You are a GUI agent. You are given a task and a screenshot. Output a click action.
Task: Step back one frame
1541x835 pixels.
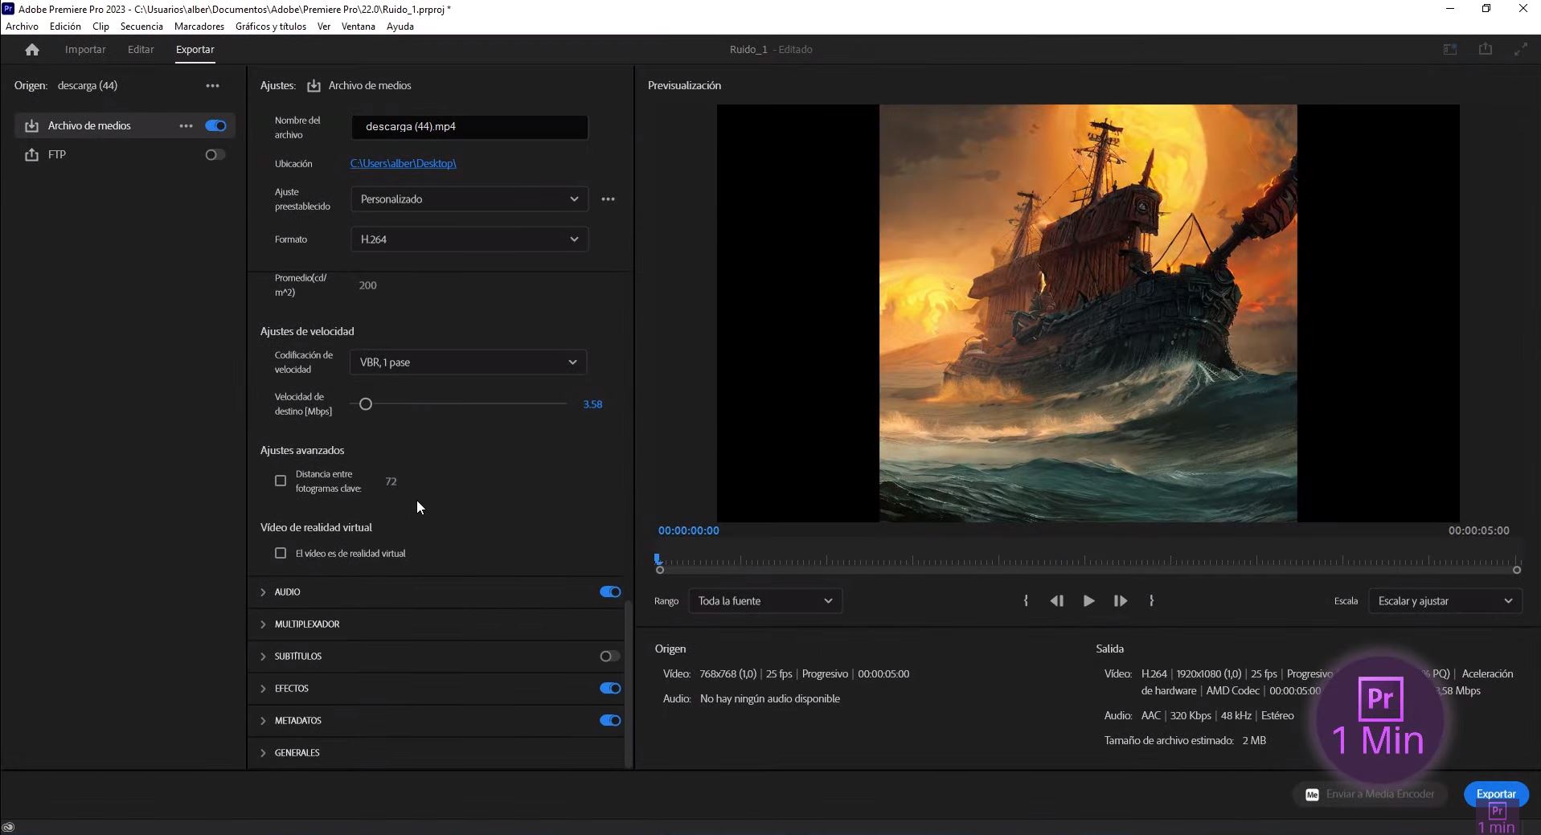[1056, 600]
